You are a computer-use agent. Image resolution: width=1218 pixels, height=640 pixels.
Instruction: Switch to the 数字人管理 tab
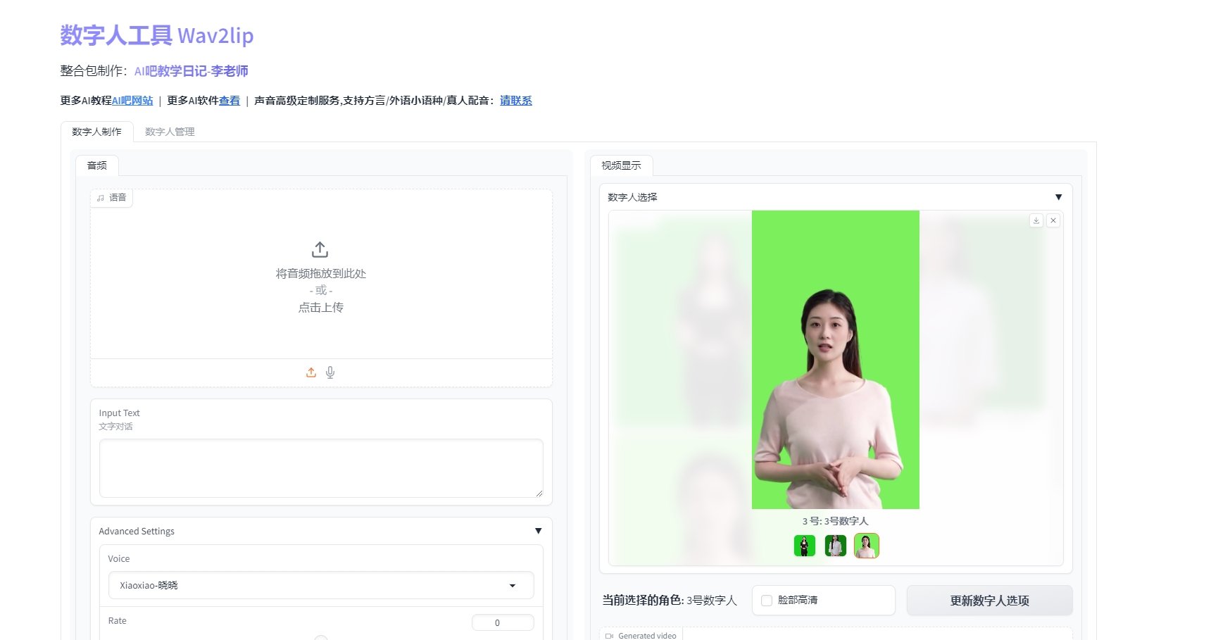click(x=168, y=131)
